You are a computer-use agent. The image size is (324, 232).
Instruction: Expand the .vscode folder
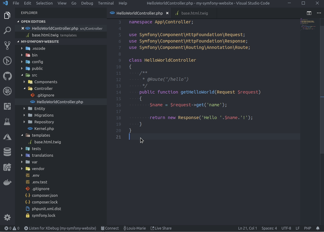[x=22, y=48]
